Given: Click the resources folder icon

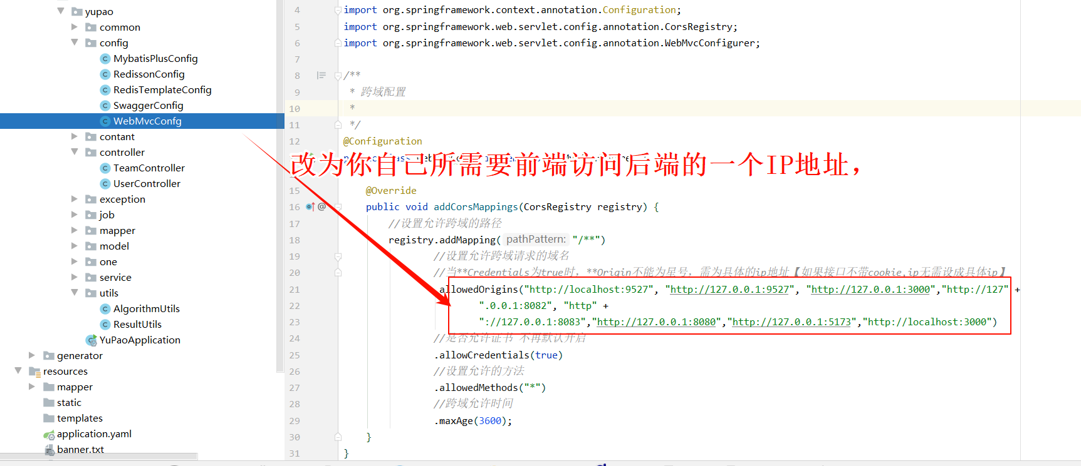Looking at the screenshot, I should pyautogui.click(x=35, y=372).
